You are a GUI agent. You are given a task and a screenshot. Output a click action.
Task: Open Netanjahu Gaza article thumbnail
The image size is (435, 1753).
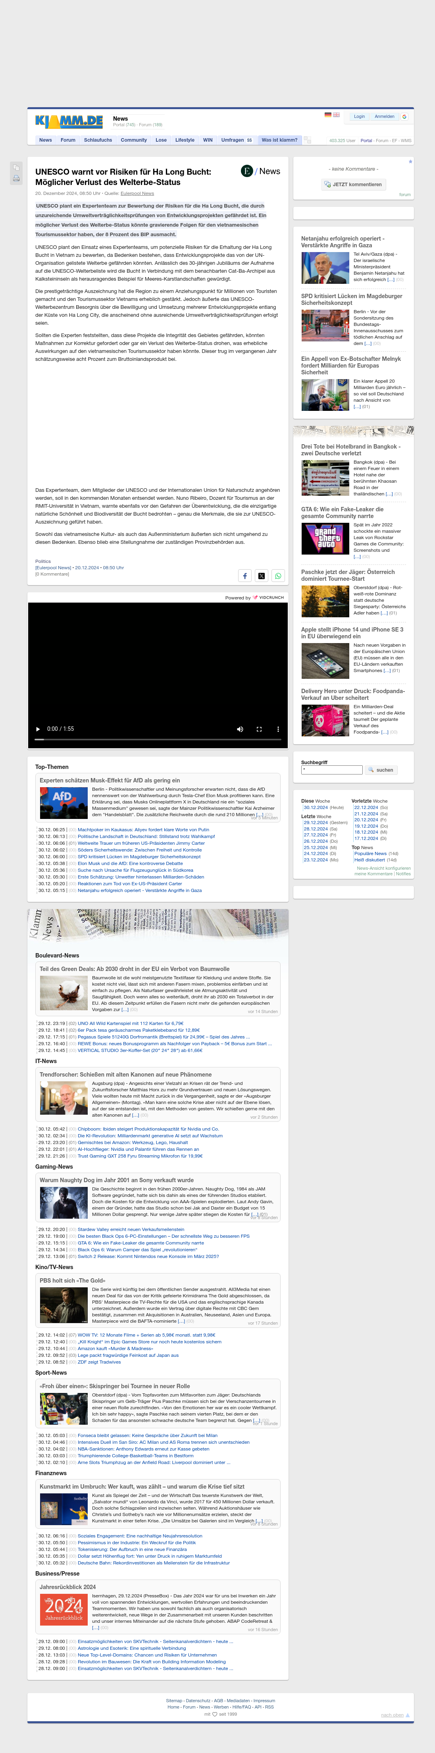(x=325, y=268)
